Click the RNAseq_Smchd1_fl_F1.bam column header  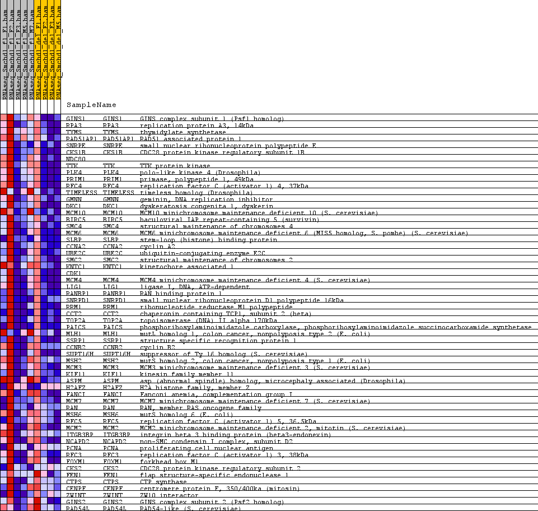pos(3,50)
